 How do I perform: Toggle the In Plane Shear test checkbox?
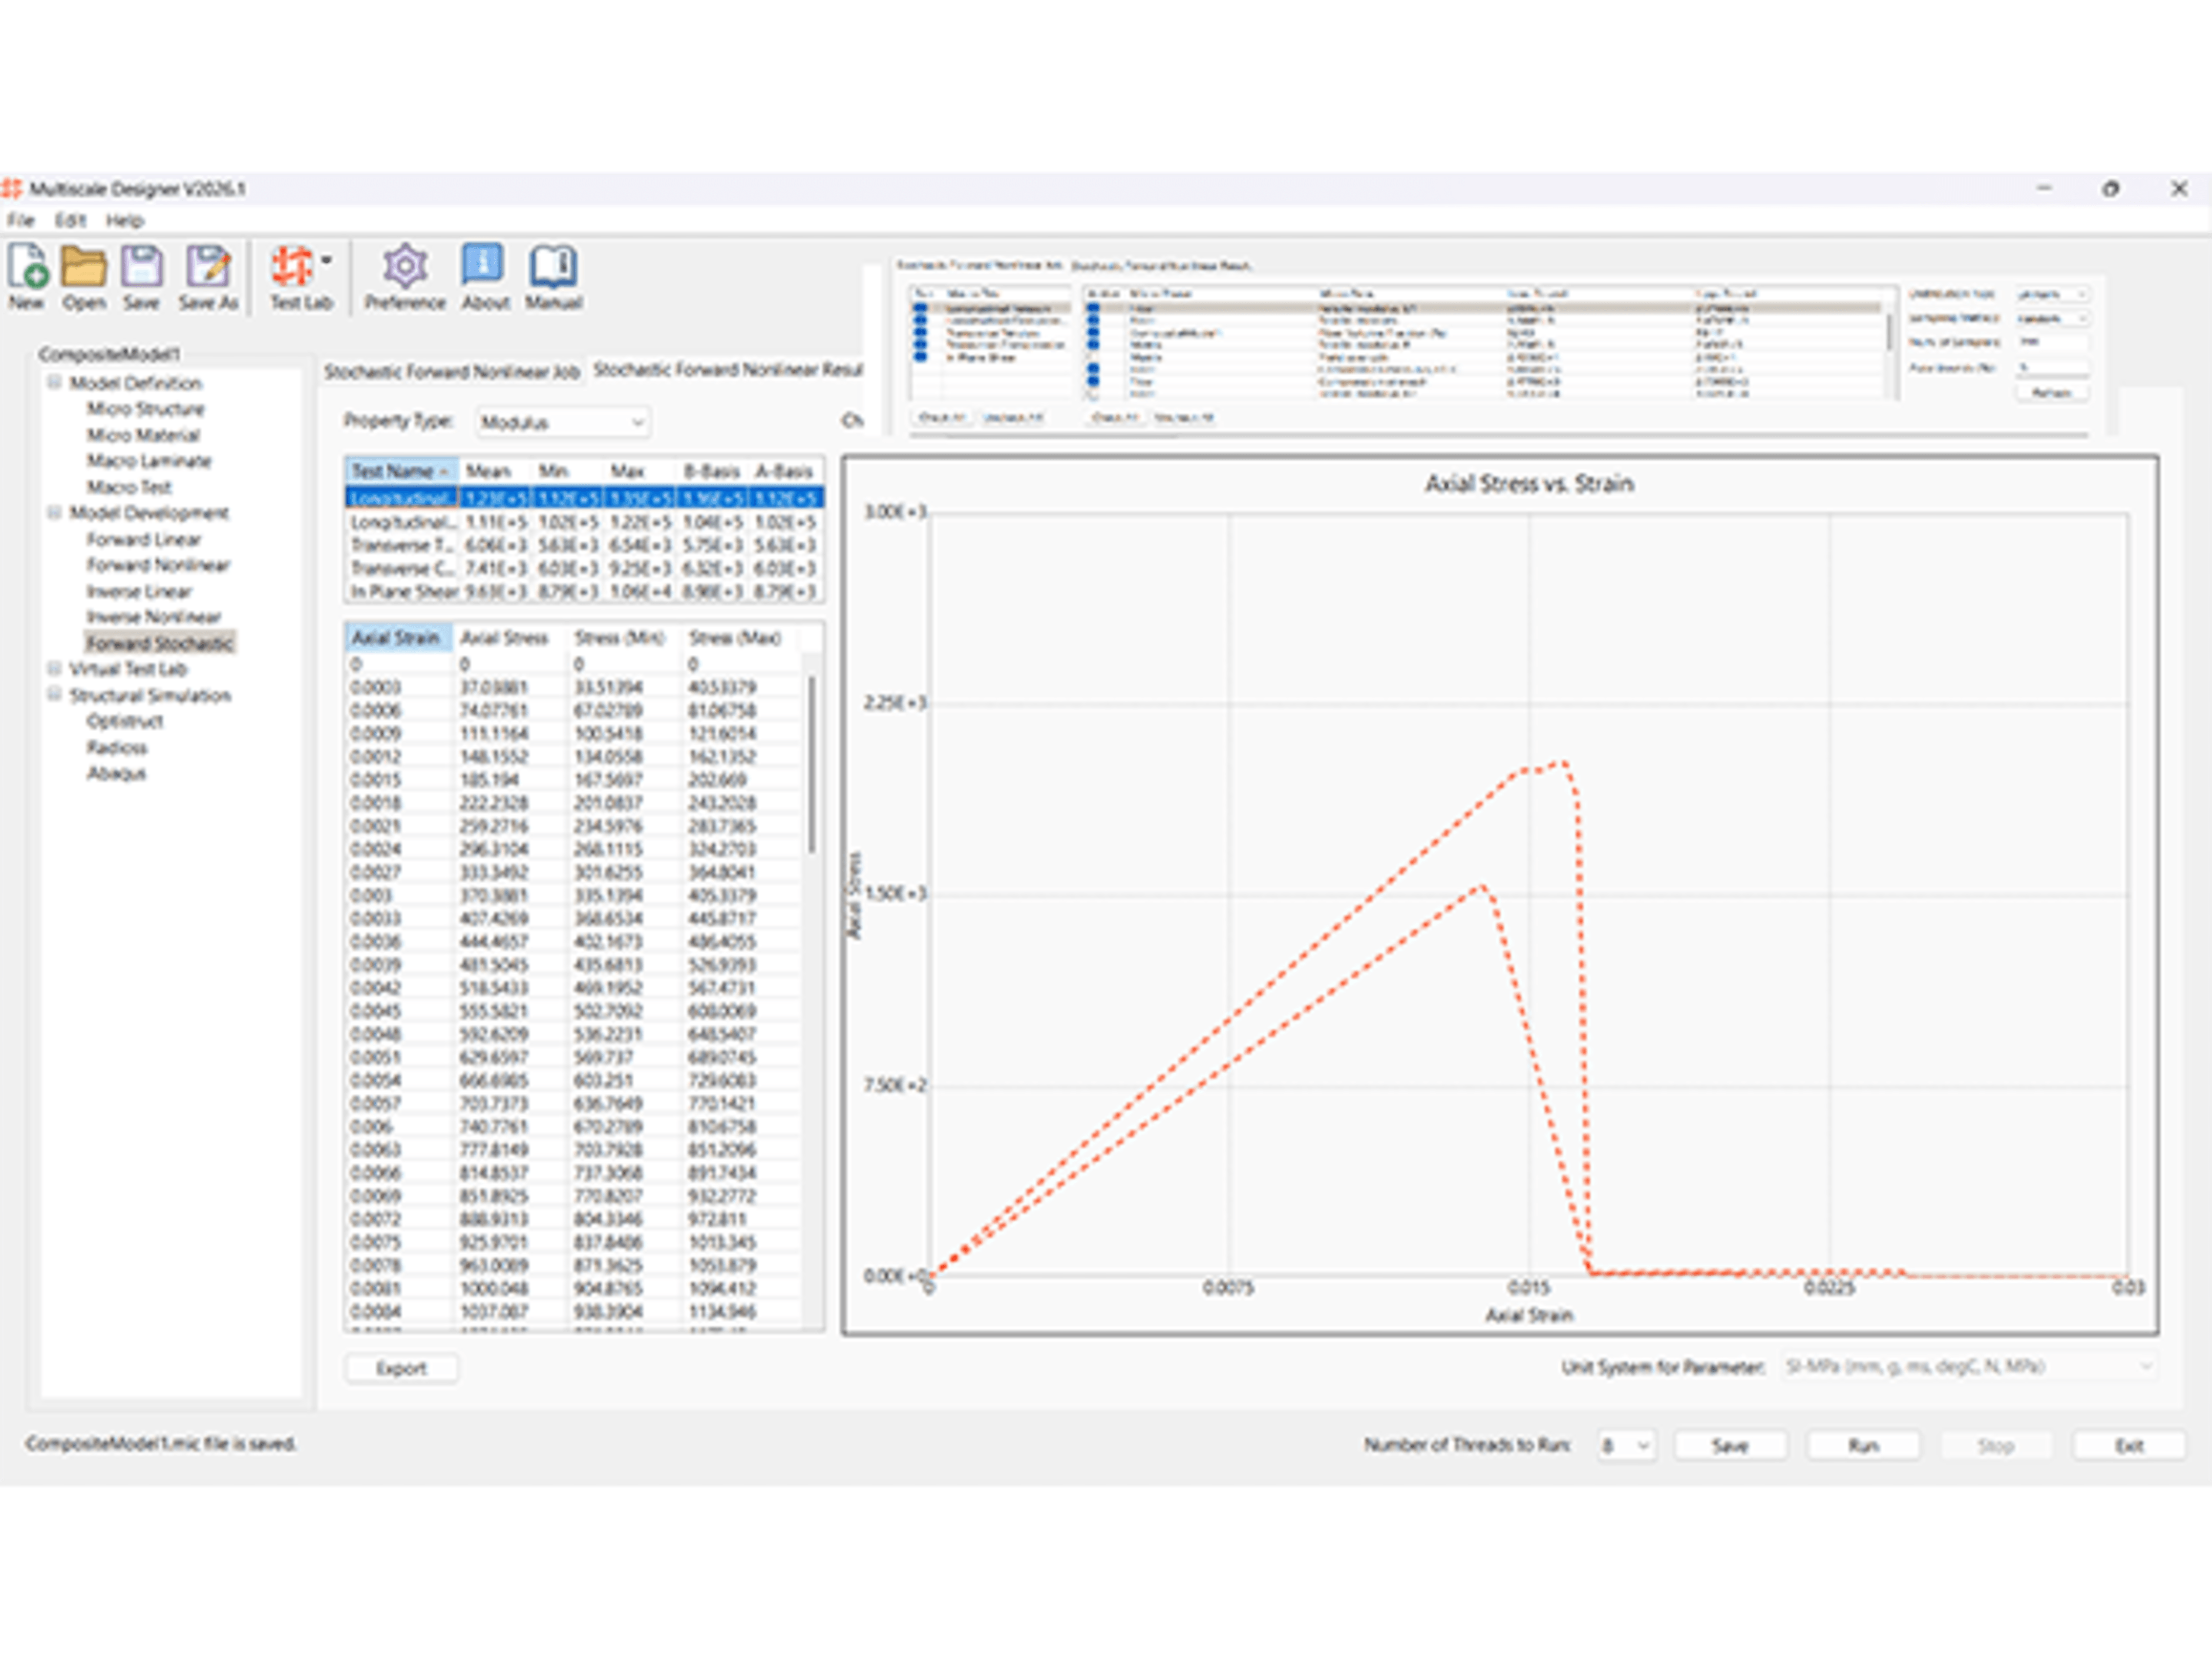(920, 356)
